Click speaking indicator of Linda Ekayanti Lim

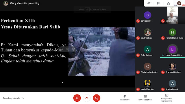tap(163, 55)
